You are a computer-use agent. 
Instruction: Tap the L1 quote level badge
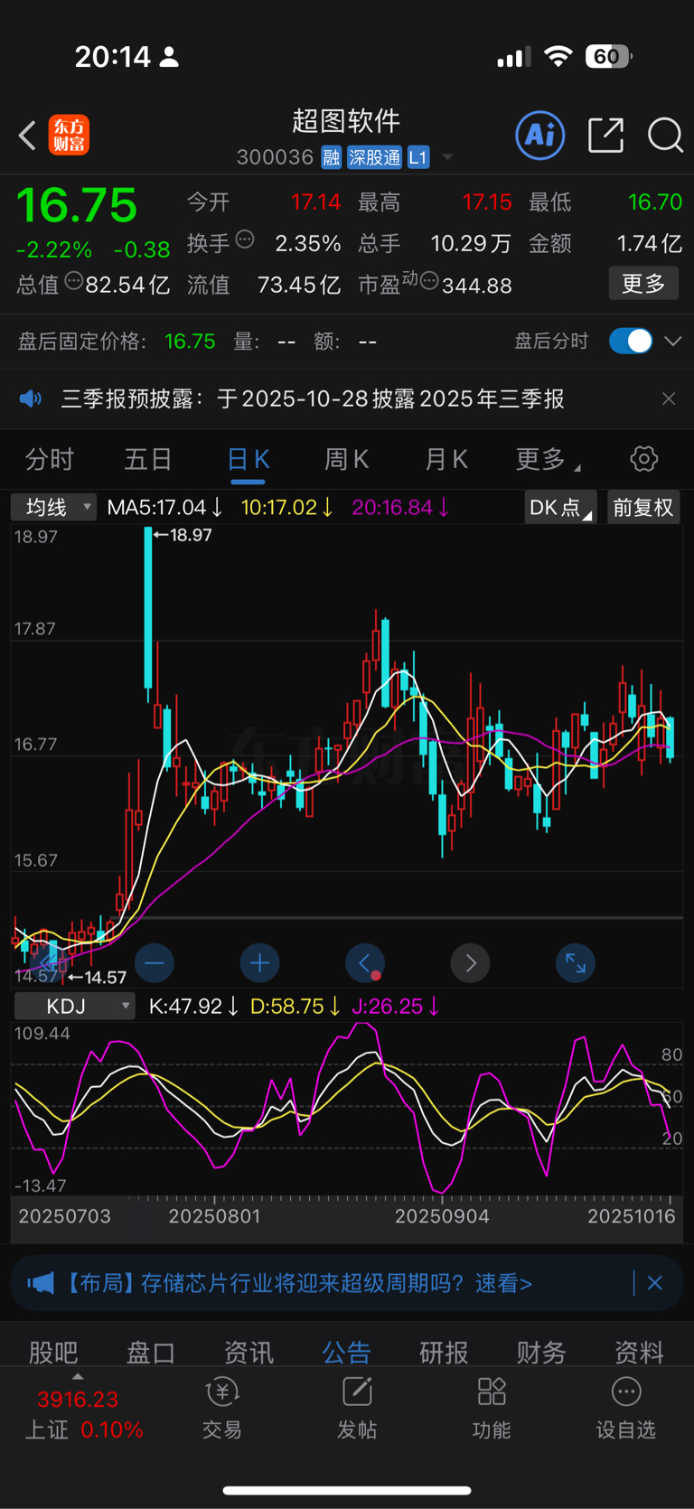click(417, 158)
